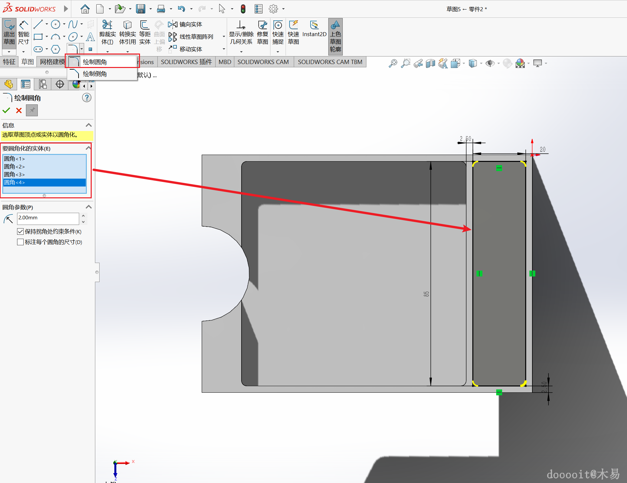
Task: Click Convert Entities (转换实体引用) tool
Action: 128,33
